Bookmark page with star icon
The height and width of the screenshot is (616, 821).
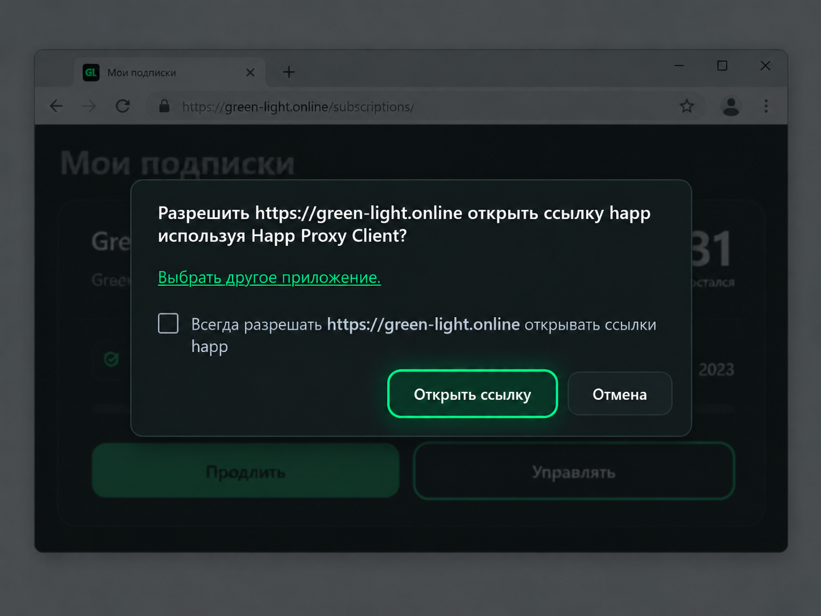click(687, 106)
